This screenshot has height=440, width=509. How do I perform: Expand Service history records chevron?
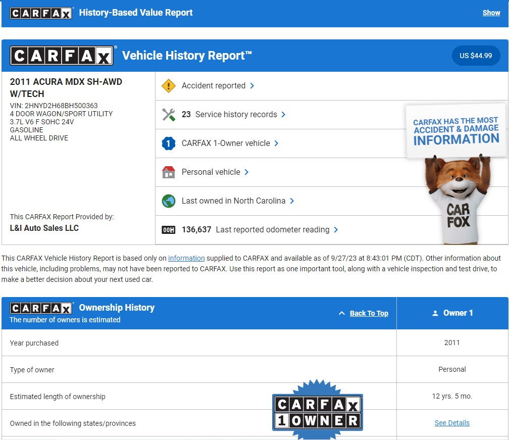[x=283, y=115]
